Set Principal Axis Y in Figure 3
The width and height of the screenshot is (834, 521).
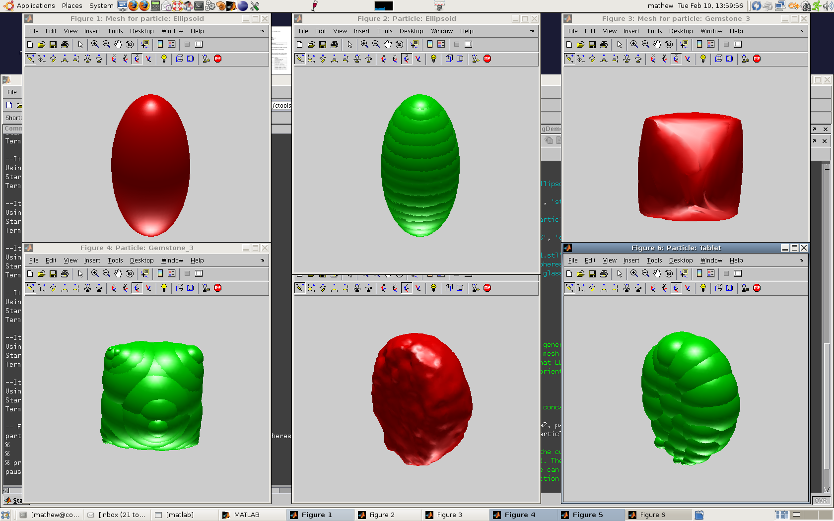(665, 59)
